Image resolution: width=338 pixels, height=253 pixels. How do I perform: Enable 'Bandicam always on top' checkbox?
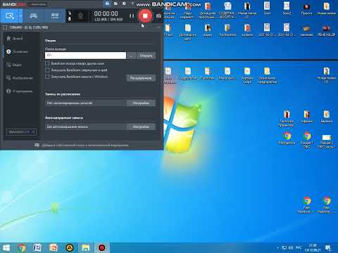[x=47, y=63]
